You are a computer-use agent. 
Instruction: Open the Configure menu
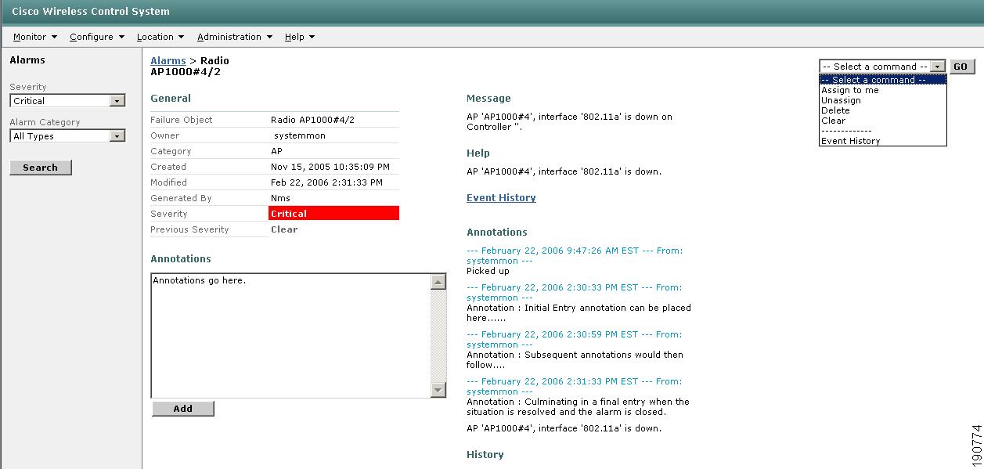pyautogui.click(x=97, y=37)
